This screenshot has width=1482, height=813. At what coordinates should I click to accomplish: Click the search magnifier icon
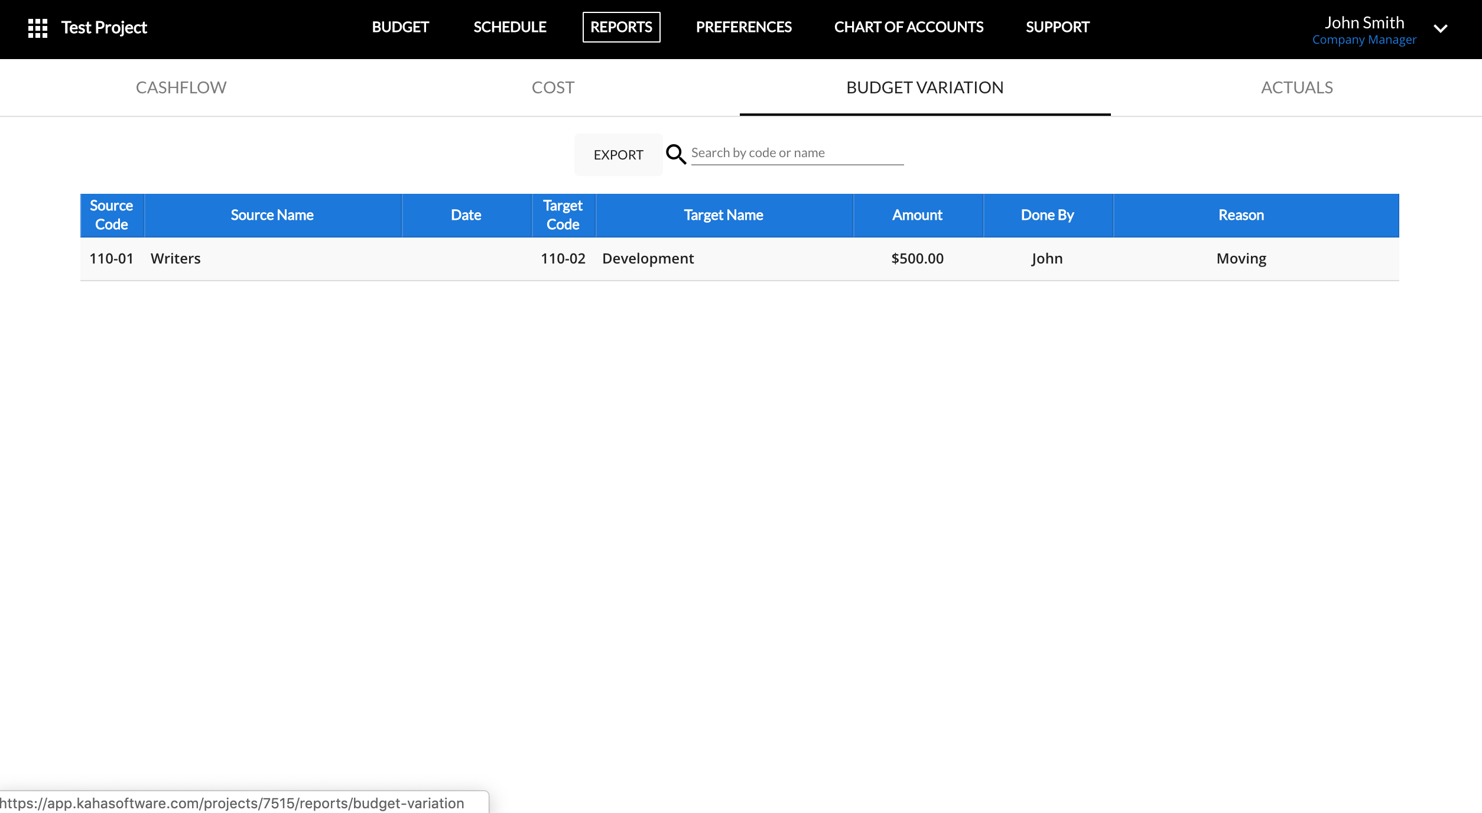[x=675, y=154]
